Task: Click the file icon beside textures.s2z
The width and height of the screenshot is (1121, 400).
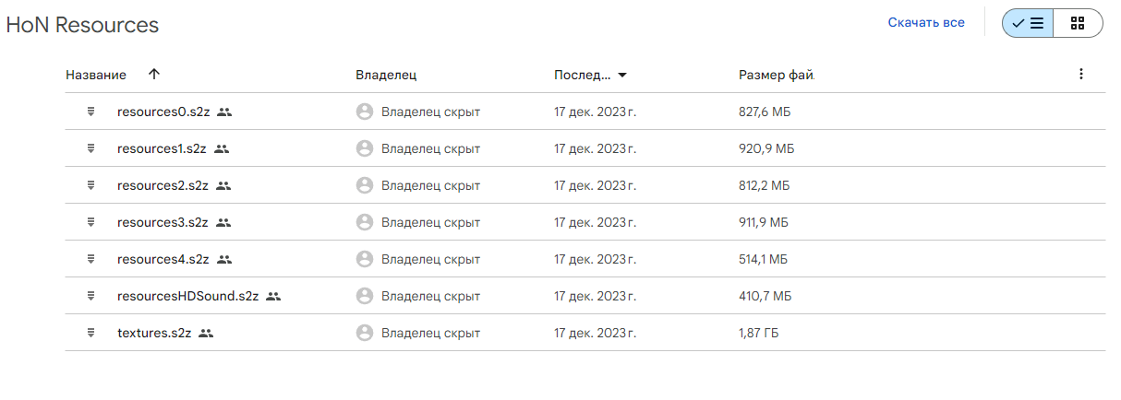Action: [x=90, y=333]
